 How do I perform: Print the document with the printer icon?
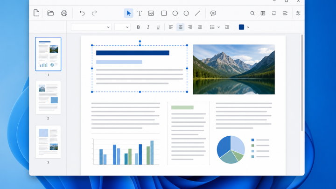[64, 13]
